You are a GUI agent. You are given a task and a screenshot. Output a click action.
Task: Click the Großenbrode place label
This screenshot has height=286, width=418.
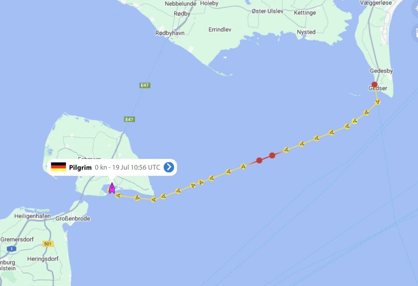(73, 219)
